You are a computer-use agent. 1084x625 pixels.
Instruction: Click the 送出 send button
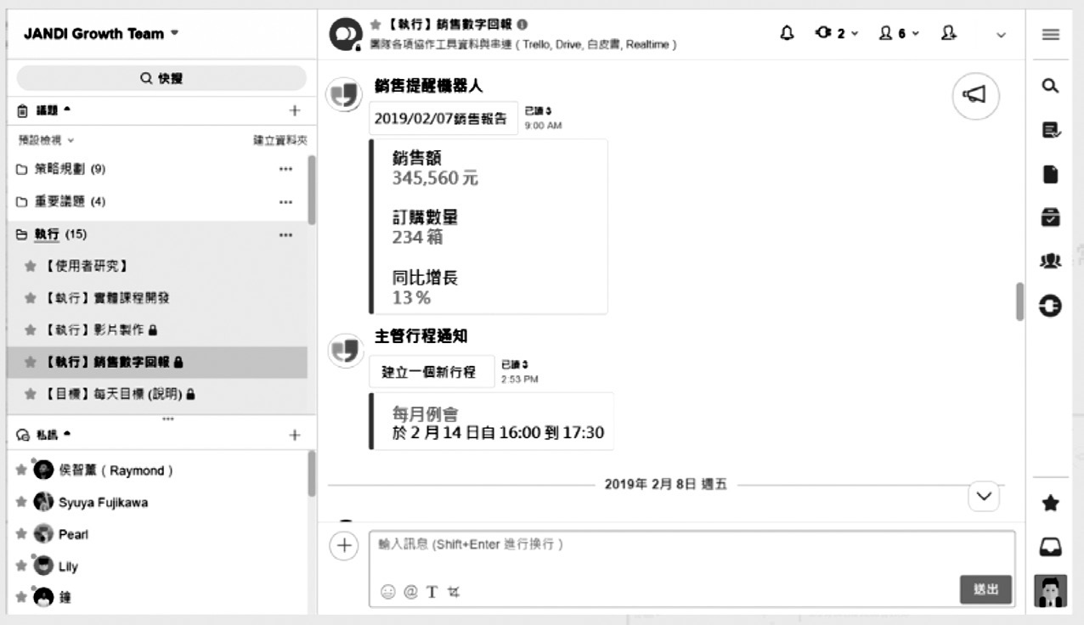tap(986, 590)
